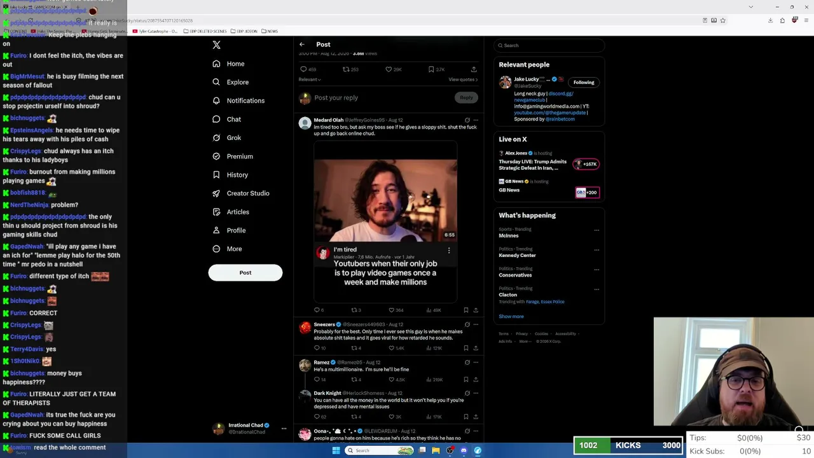Image resolution: width=814 pixels, height=458 pixels.
Task: Click the Windows taskbar Search box
Action: 380,450
